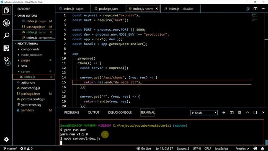Switch to the index.js Navbar tab
This screenshot has height=151, width=268.
coord(181,8)
